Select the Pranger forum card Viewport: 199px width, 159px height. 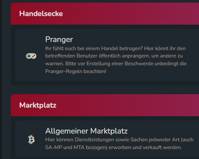[107, 55]
